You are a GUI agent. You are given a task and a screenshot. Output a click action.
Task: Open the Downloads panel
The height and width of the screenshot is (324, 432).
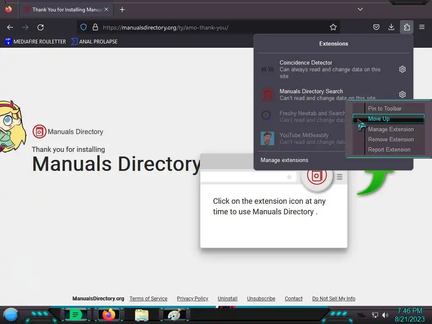coord(391,27)
